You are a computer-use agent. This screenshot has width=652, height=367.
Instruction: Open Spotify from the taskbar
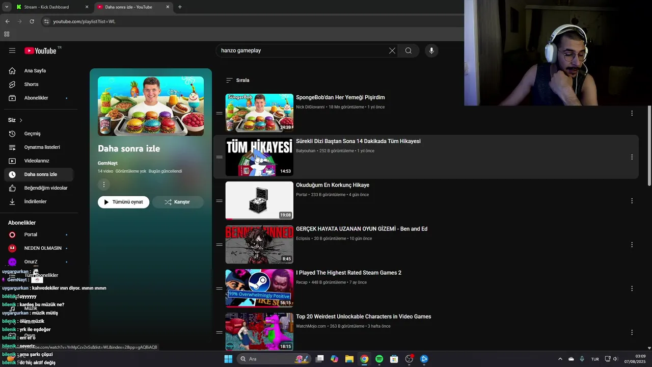379,359
